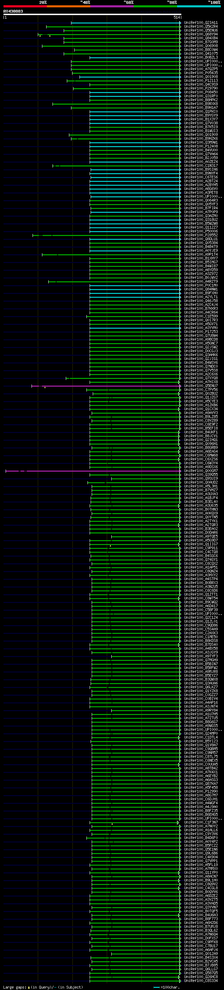
Task: Click the UniRef100_A6EAG4 label
Action: [x=201, y=452]
